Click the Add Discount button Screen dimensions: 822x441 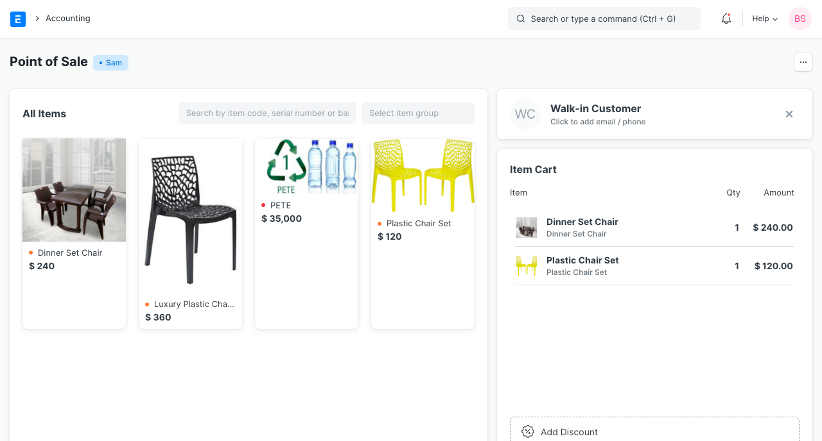(654, 431)
